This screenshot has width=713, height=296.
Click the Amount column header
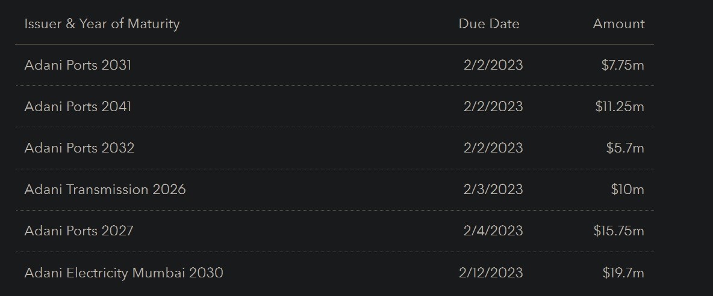(618, 24)
